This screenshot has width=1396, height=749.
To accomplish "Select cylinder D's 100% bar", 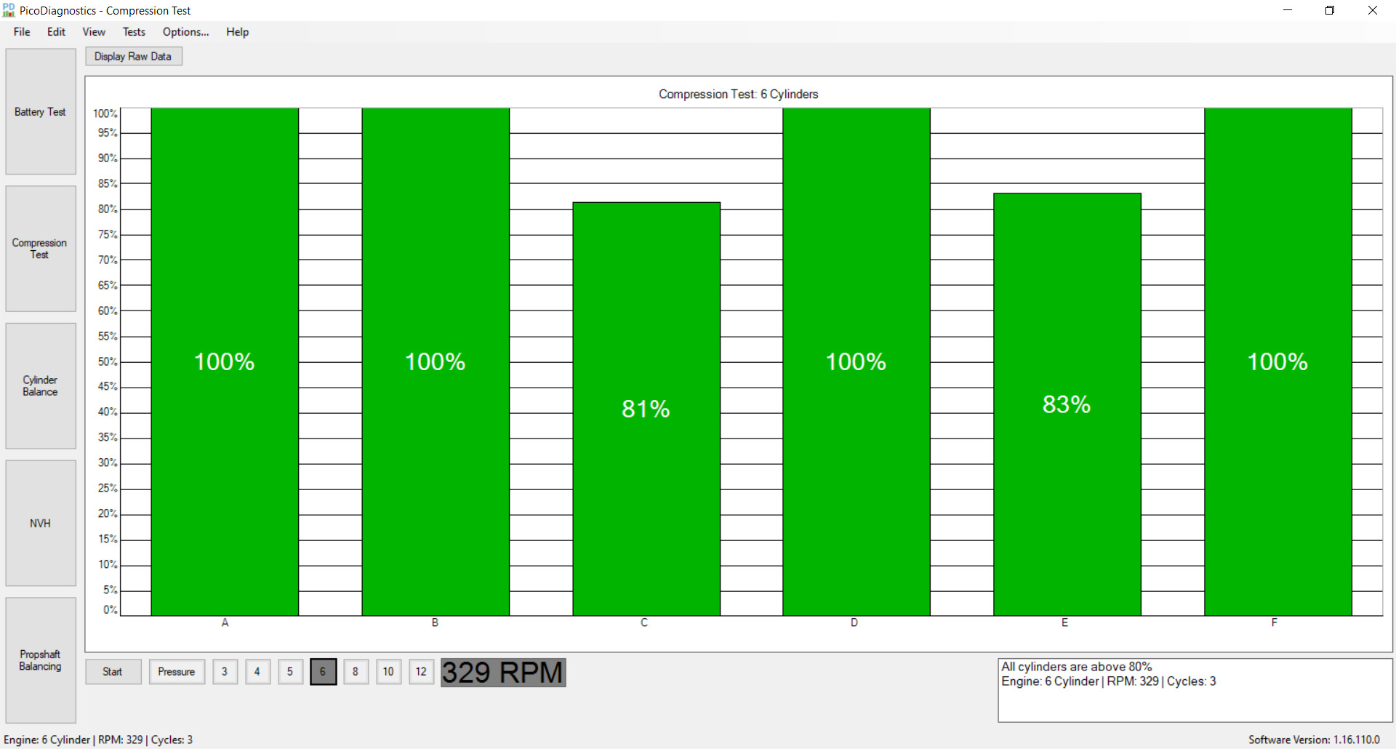I will point(857,362).
